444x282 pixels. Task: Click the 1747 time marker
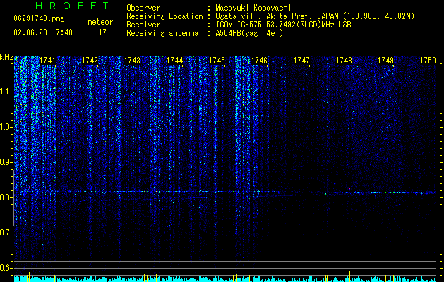pyautogui.click(x=301, y=61)
